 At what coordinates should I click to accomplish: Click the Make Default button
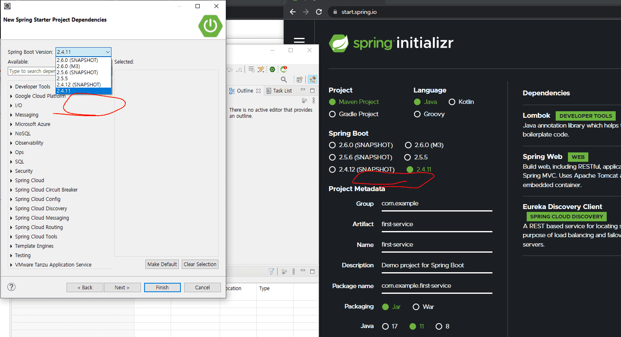coord(162,264)
